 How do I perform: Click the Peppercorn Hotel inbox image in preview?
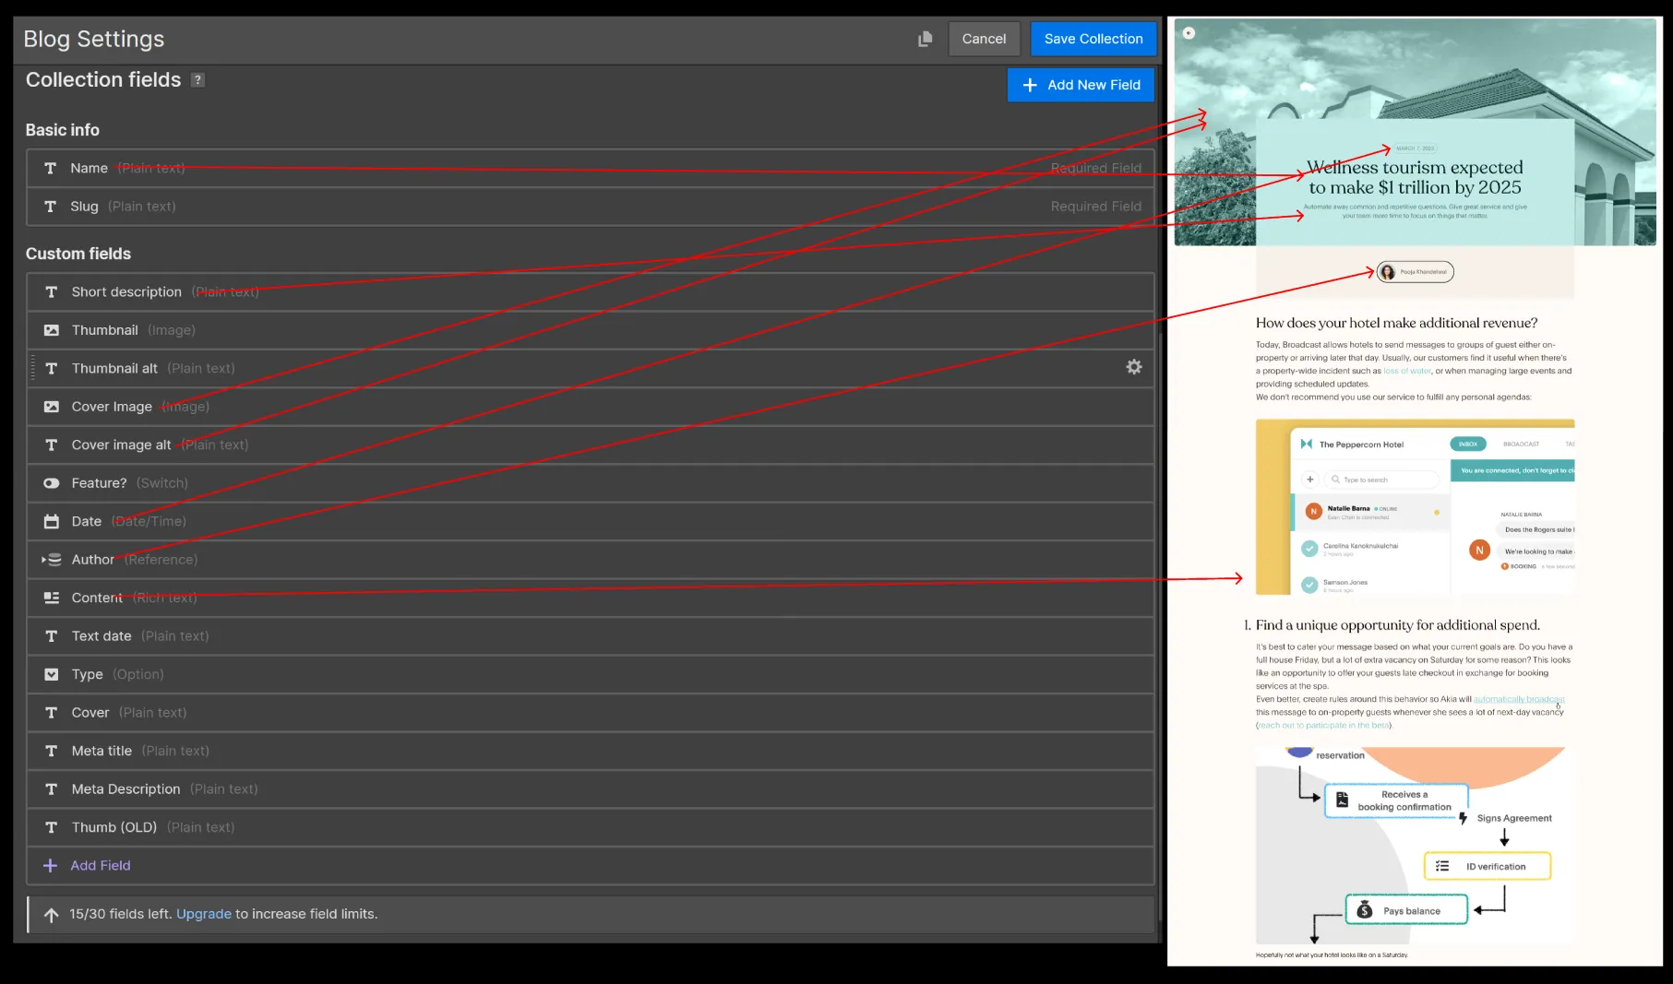click(1416, 507)
